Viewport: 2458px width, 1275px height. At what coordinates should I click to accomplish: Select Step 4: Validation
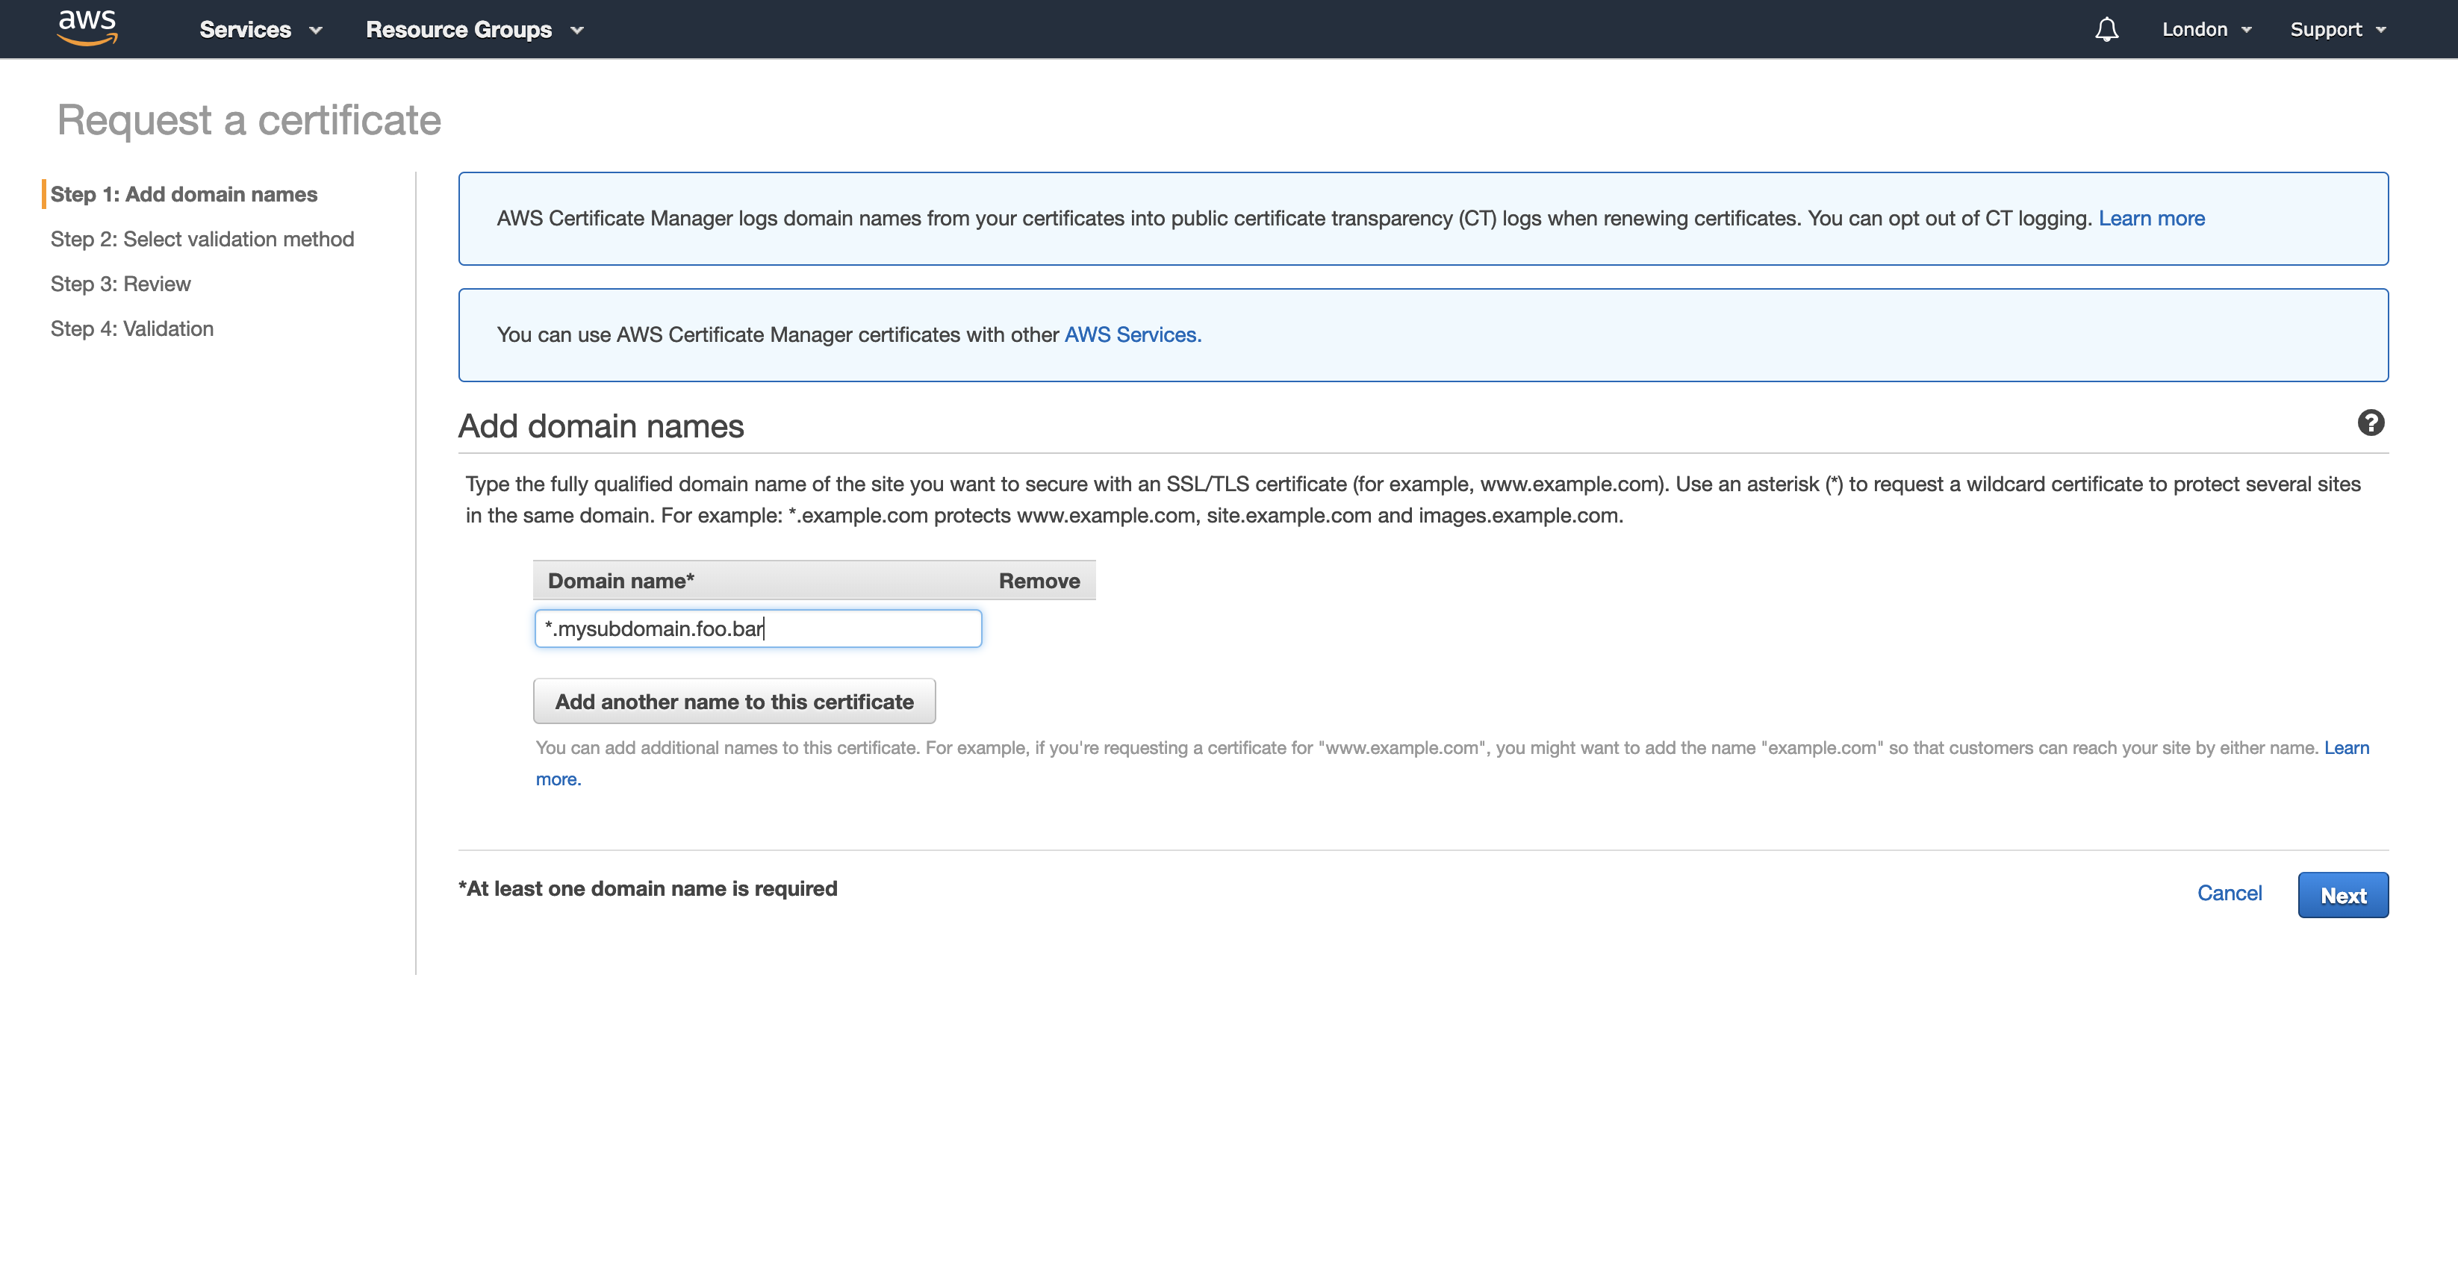(131, 329)
